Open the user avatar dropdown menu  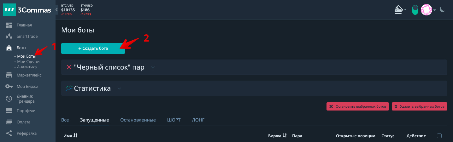click(x=428, y=10)
